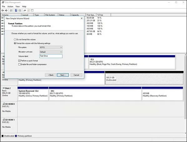Image resolution: width=187 pixels, height=142 pixels.
Task: Click the 64 % free value
Action: pos(99,31)
